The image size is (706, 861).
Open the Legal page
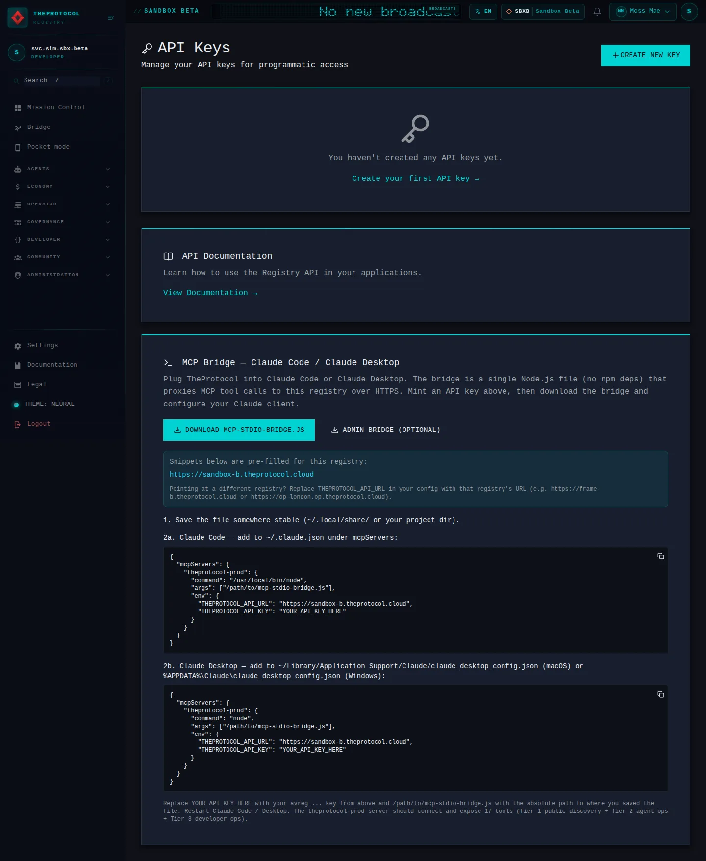63,384
